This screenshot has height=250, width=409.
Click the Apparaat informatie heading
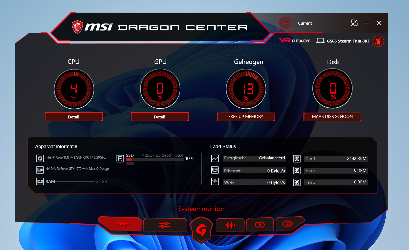pyautogui.click(x=56, y=147)
